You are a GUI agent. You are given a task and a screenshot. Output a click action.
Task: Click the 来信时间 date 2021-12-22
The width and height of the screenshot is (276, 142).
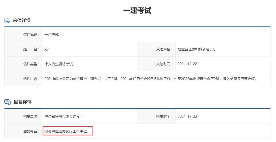click(187, 64)
